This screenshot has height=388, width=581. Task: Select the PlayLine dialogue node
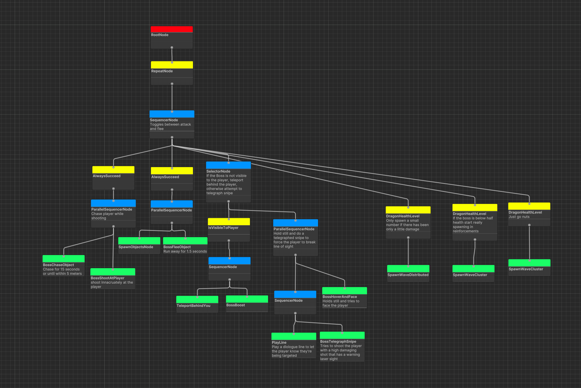point(293,347)
